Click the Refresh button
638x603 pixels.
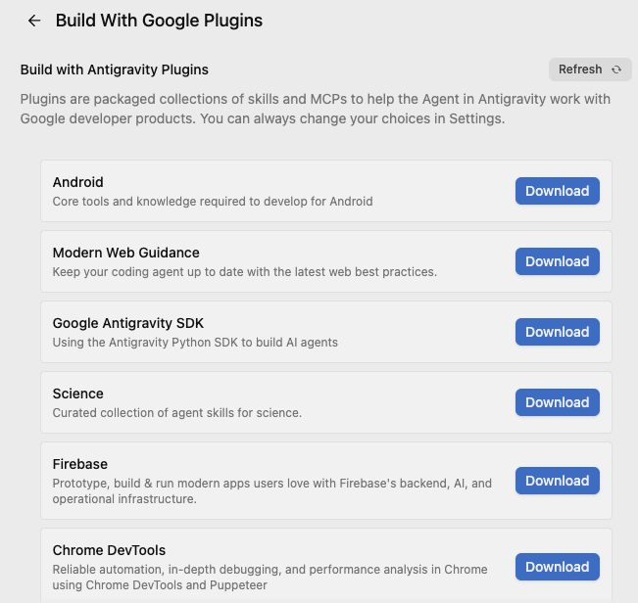590,70
